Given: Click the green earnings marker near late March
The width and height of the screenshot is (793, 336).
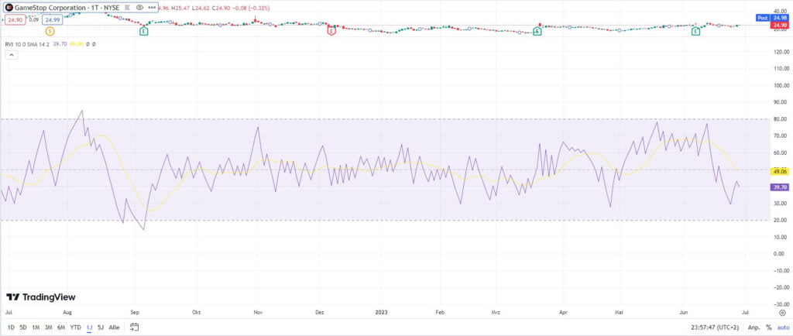Looking at the screenshot, I should pyautogui.click(x=537, y=31).
